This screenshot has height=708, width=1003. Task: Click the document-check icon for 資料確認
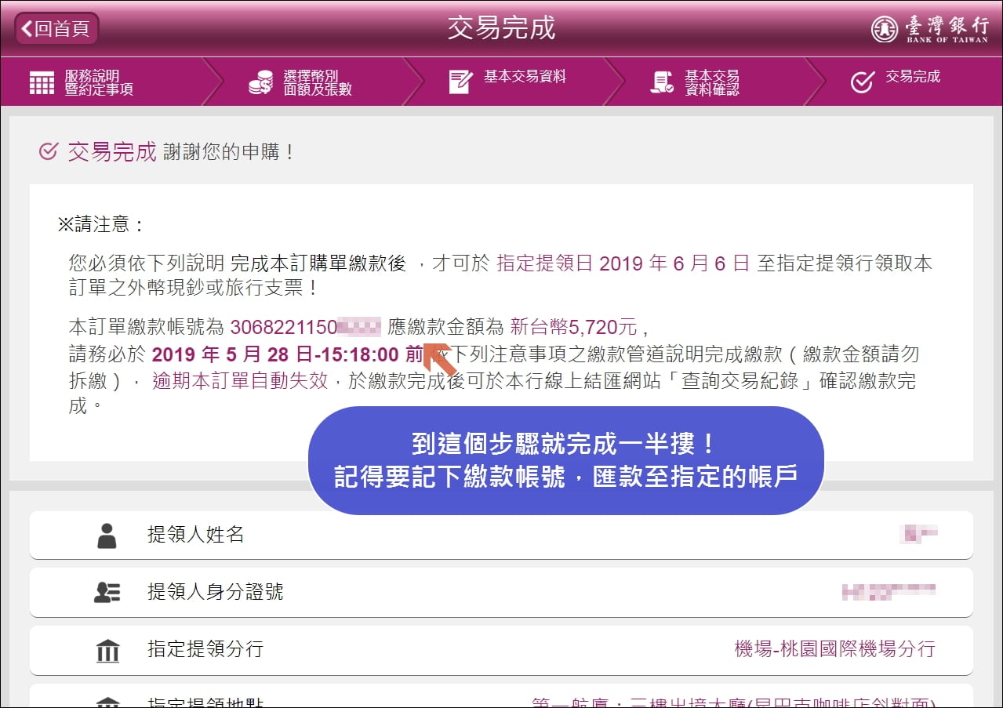point(662,82)
